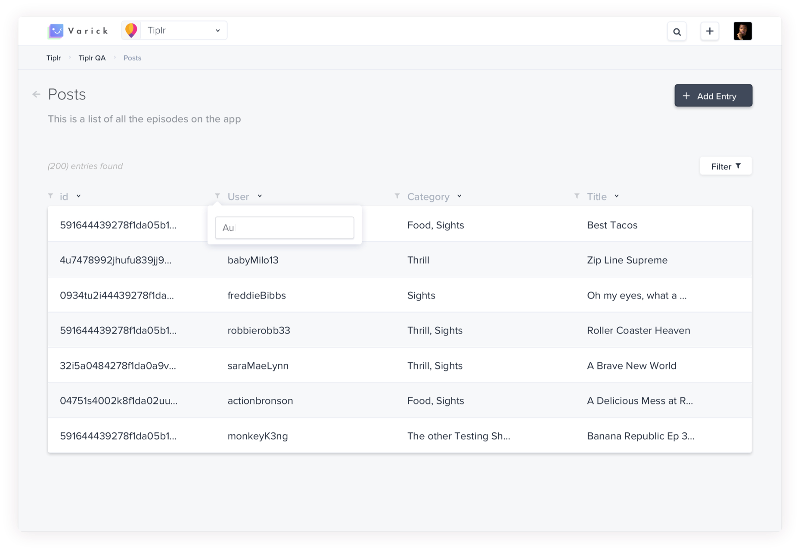Click the back arrow next to Posts heading
Screen dimensions: 801x551
click(x=36, y=94)
